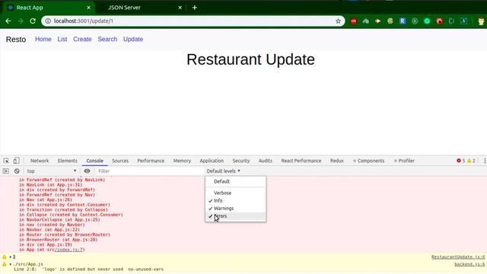Open the bright green circular extension icon
The width and height of the screenshot is (487, 274).
click(x=427, y=21)
